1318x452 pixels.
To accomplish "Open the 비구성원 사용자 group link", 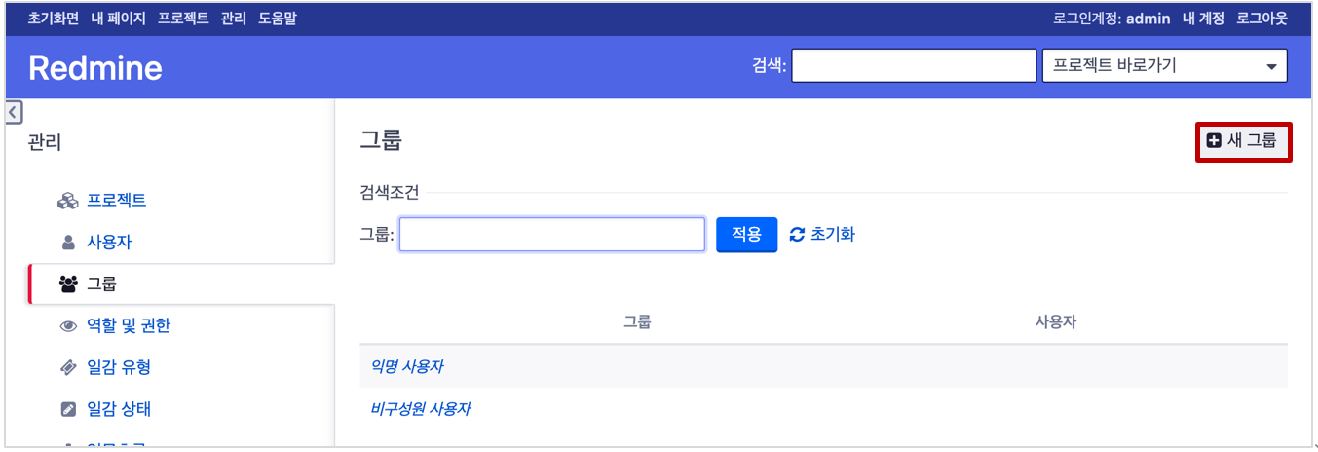I will click(421, 409).
